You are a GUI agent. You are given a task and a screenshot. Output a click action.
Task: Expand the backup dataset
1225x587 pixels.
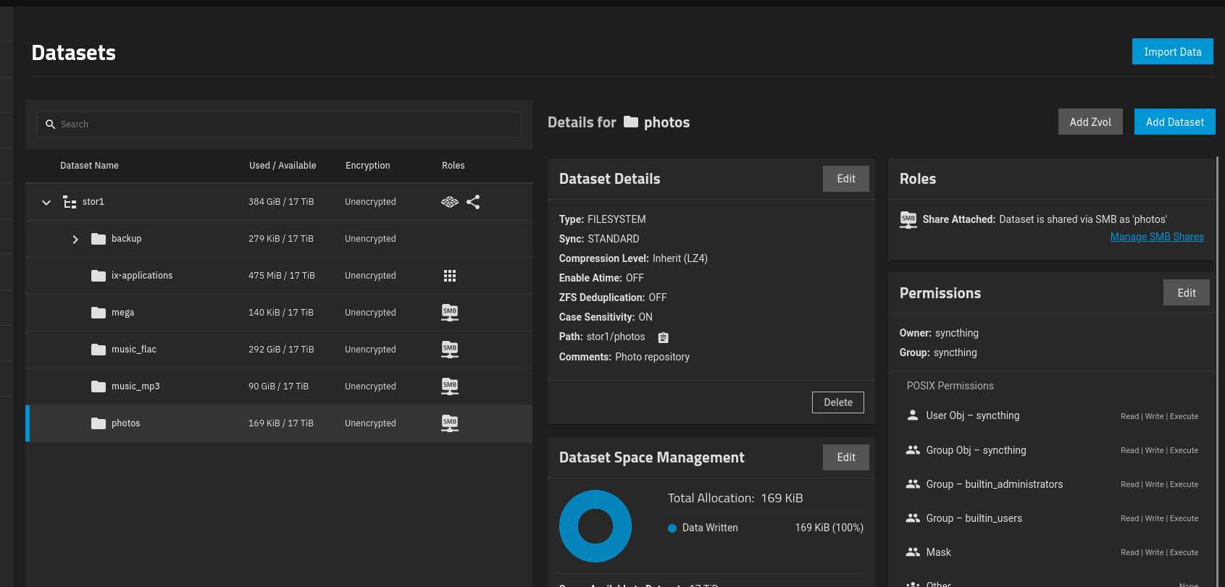coord(75,239)
